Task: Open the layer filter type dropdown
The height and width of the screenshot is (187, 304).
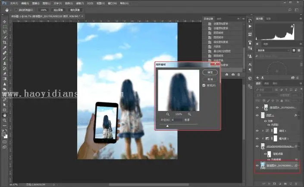Action: point(263,89)
